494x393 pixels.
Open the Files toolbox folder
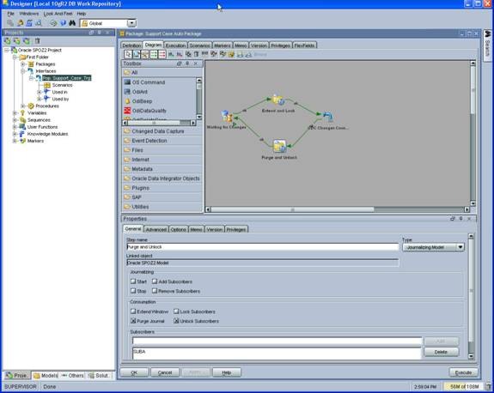[x=162, y=150]
